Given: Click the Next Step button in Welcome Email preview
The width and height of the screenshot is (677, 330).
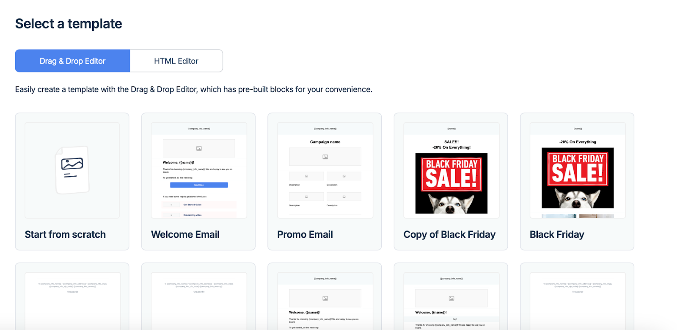Looking at the screenshot, I should pos(198,185).
